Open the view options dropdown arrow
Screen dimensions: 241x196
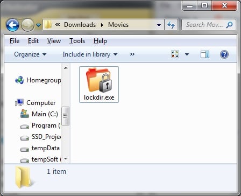coord(187,54)
